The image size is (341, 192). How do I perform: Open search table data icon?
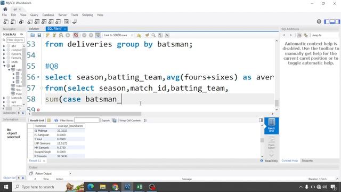[66, 21]
